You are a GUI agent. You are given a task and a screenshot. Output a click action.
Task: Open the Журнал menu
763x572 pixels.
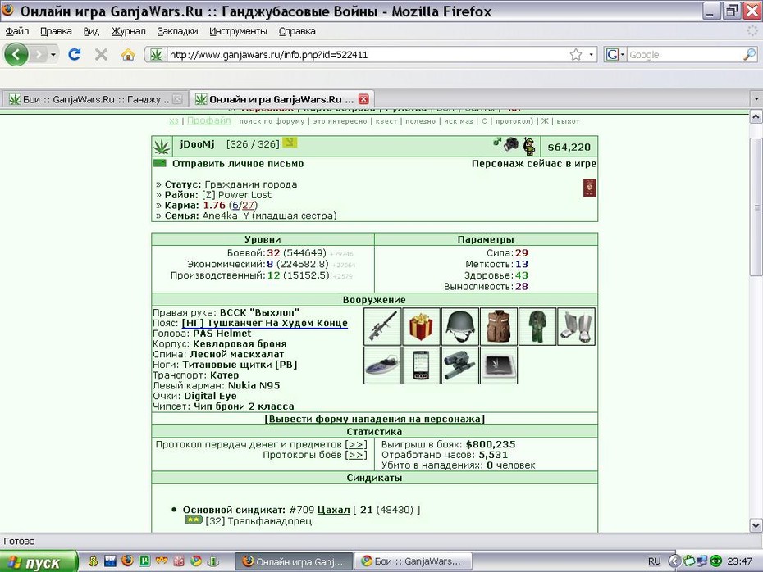[129, 31]
